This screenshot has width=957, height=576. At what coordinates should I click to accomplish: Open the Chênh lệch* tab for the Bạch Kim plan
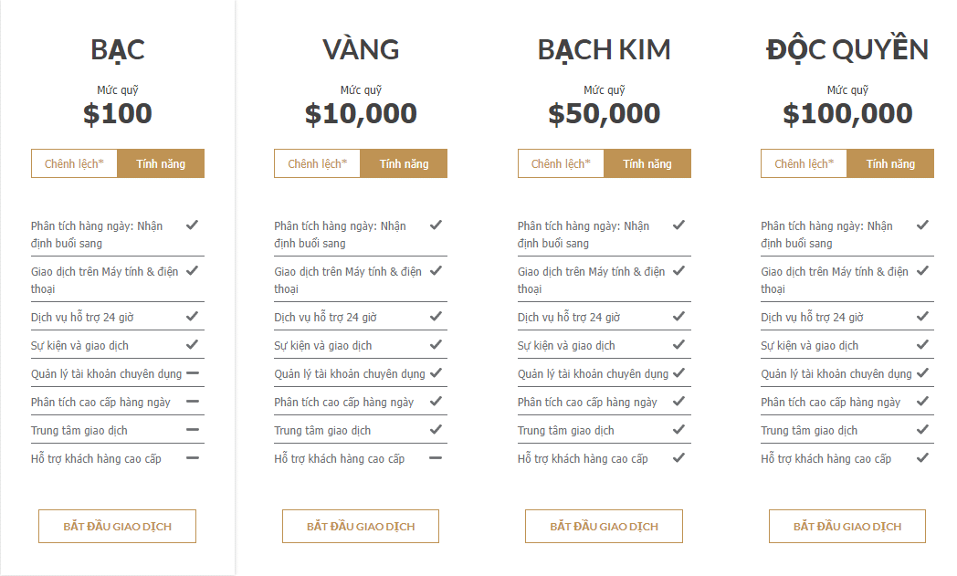click(561, 163)
